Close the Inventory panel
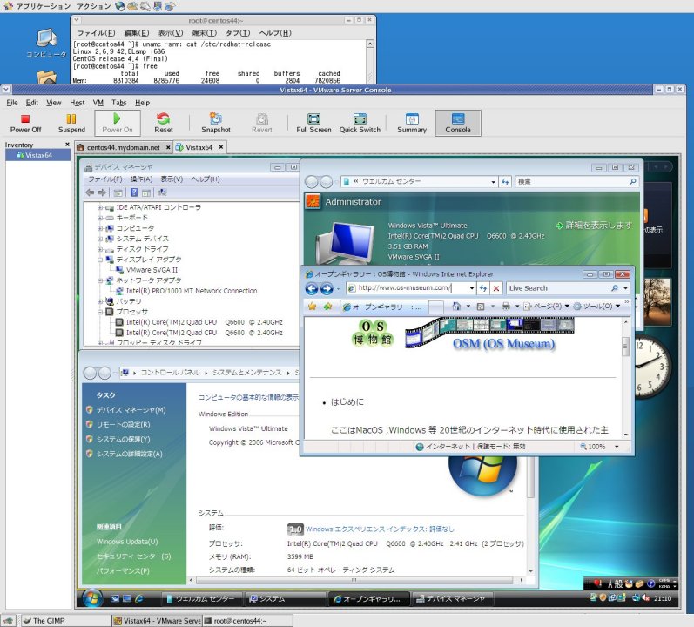The width and height of the screenshot is (694, 627). pos(67,145)
